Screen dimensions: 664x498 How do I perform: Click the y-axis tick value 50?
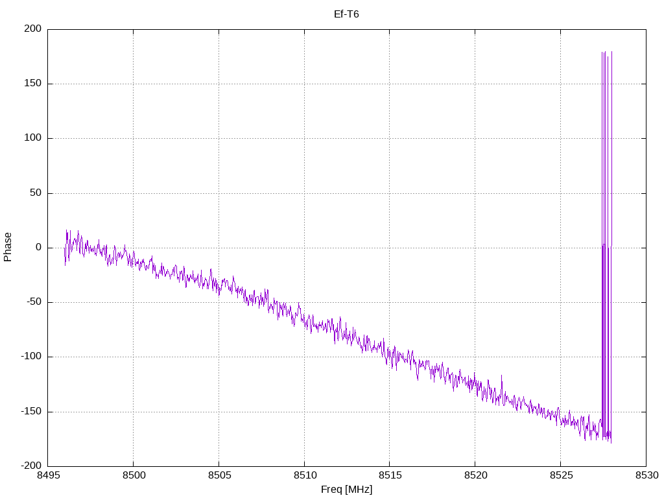[36, 193]
